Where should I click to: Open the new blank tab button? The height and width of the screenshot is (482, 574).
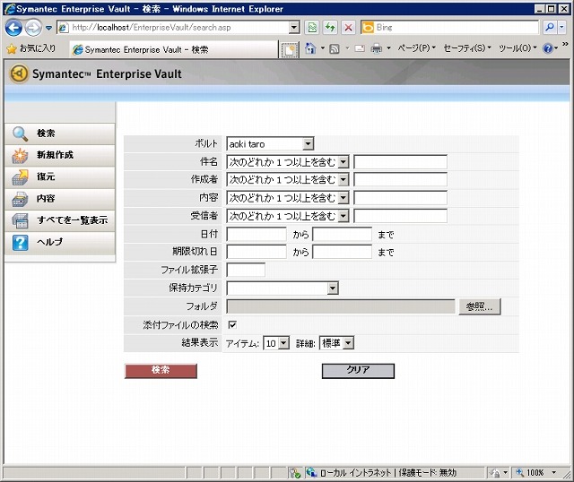[289, 50]
